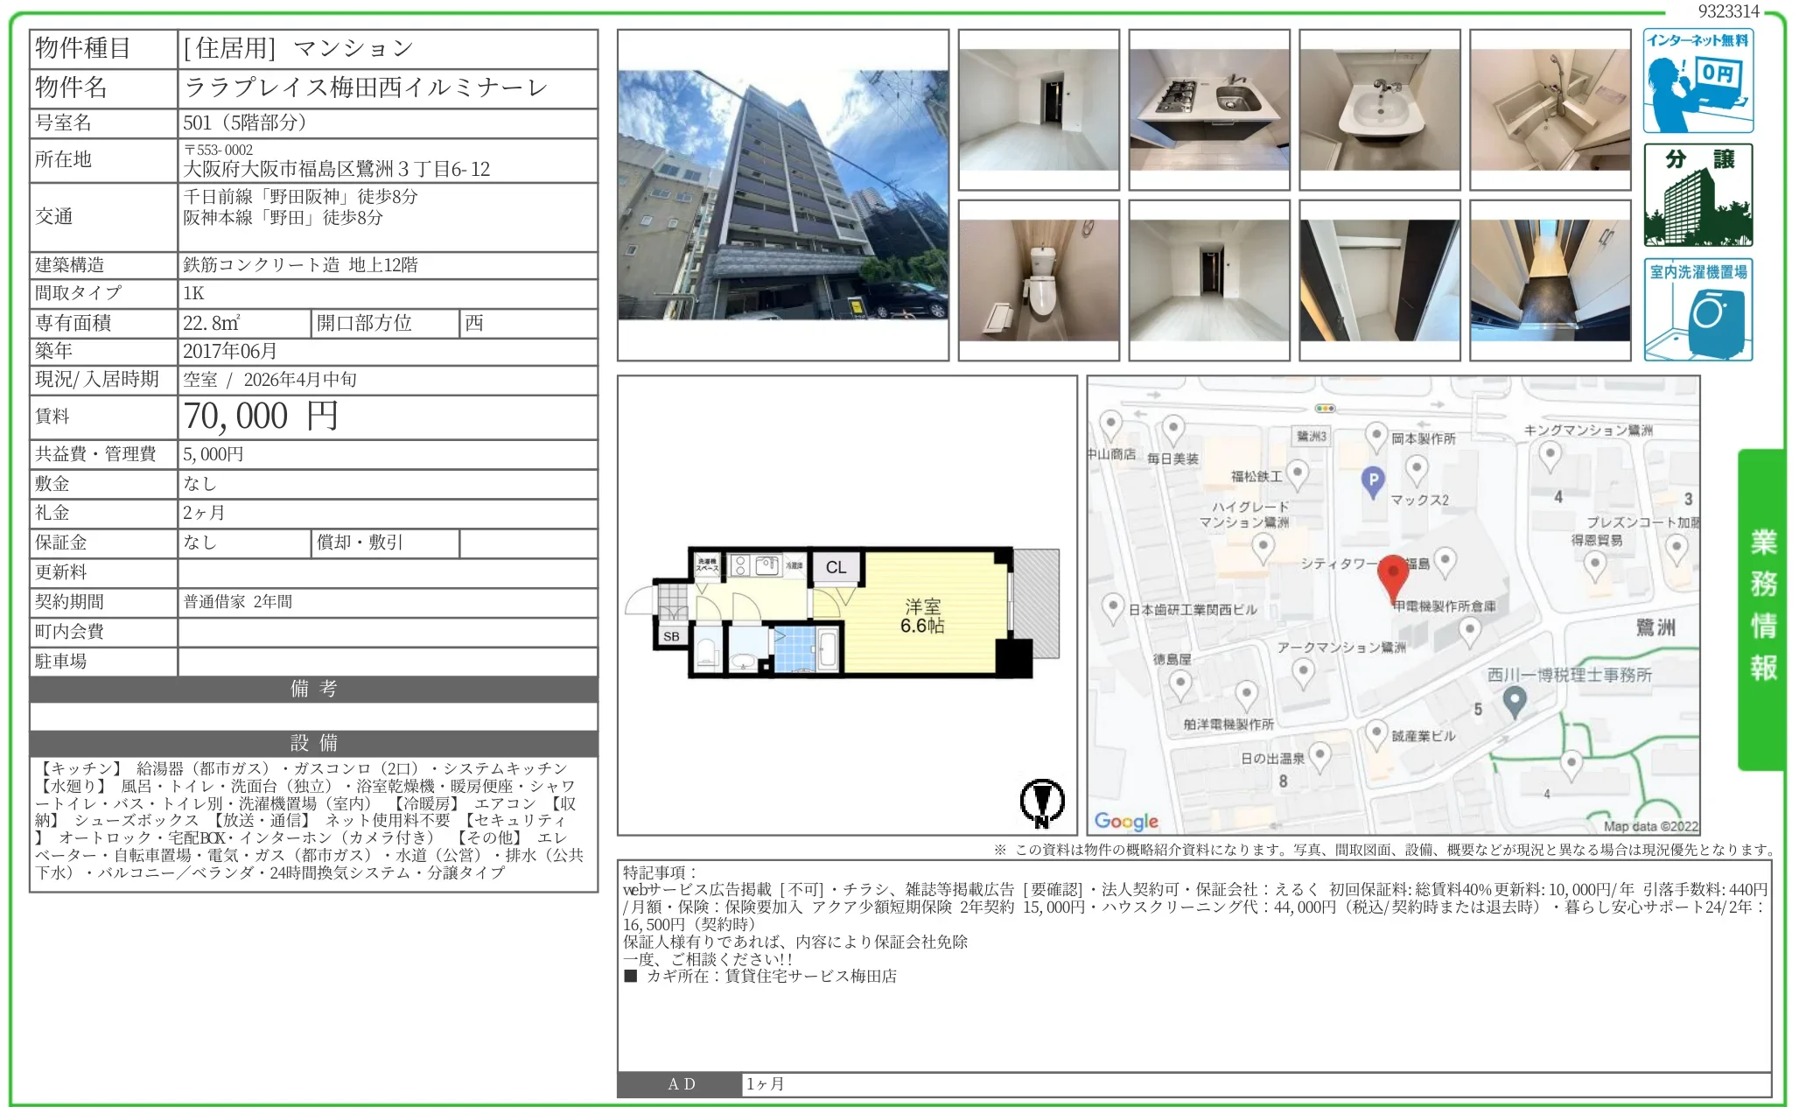Click the Google logo on map
1799x1107 pixels.
point(1126,821)
